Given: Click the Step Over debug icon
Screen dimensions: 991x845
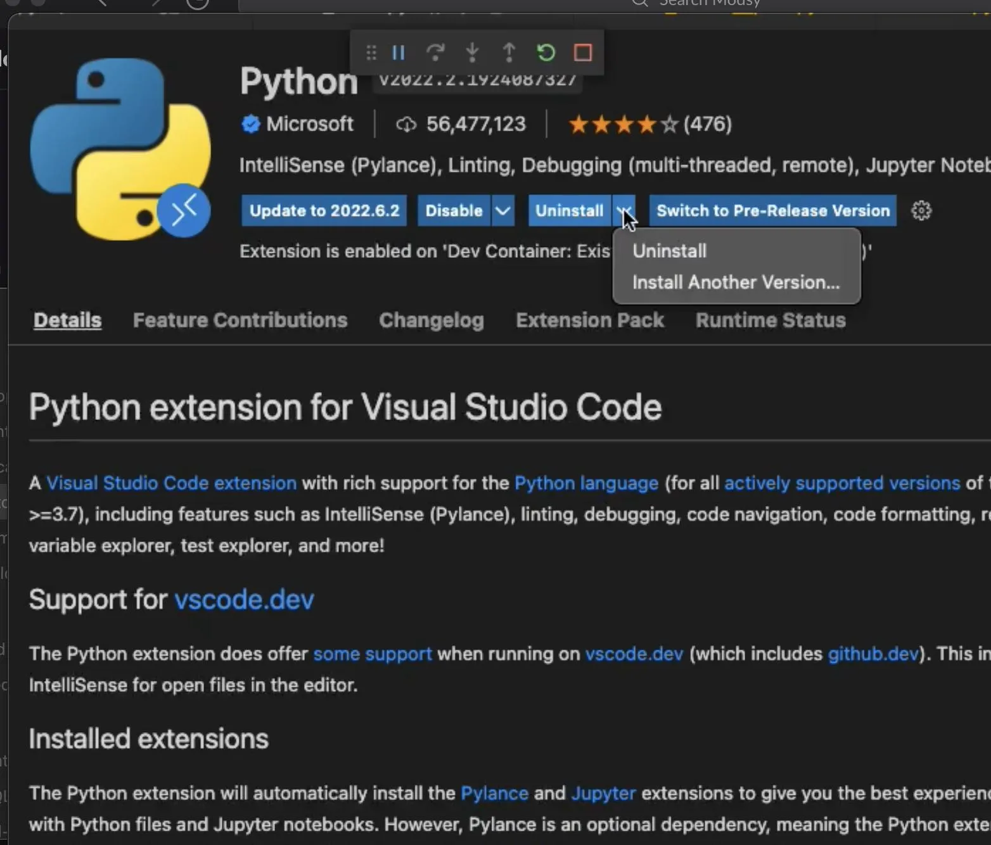Looking at the screenshot, I should (435, 53).
